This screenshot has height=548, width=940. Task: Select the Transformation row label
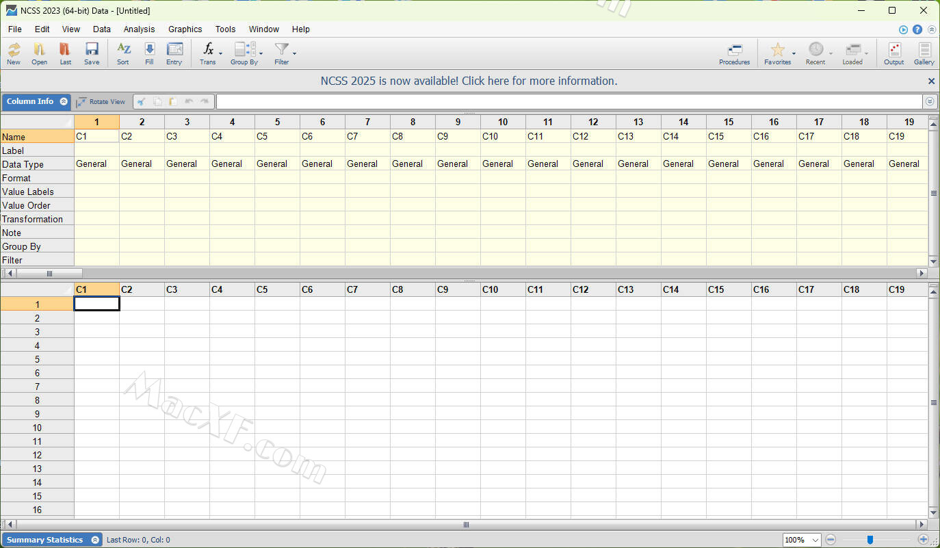click(x=37, y=219)
